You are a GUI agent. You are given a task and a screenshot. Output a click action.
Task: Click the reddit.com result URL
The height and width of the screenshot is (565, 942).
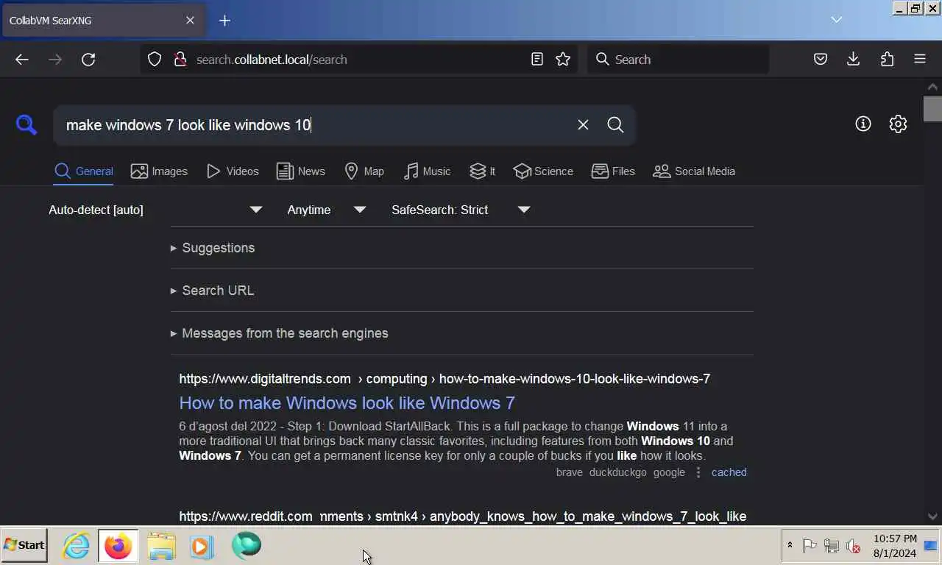click(x=462, y=516)
